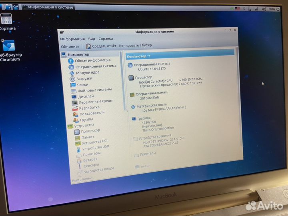288x216 pixels.
Task: Click the Материнская плата heading
Action: click(x=152, y=106)
